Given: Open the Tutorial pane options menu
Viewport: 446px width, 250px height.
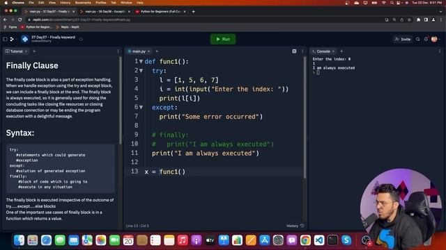Looking at the screenshot, I should (118, 51).
